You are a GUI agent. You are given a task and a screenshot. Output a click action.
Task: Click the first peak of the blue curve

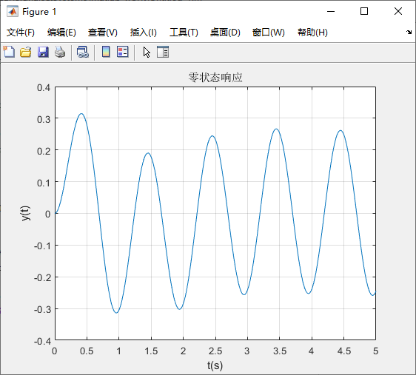81,114
